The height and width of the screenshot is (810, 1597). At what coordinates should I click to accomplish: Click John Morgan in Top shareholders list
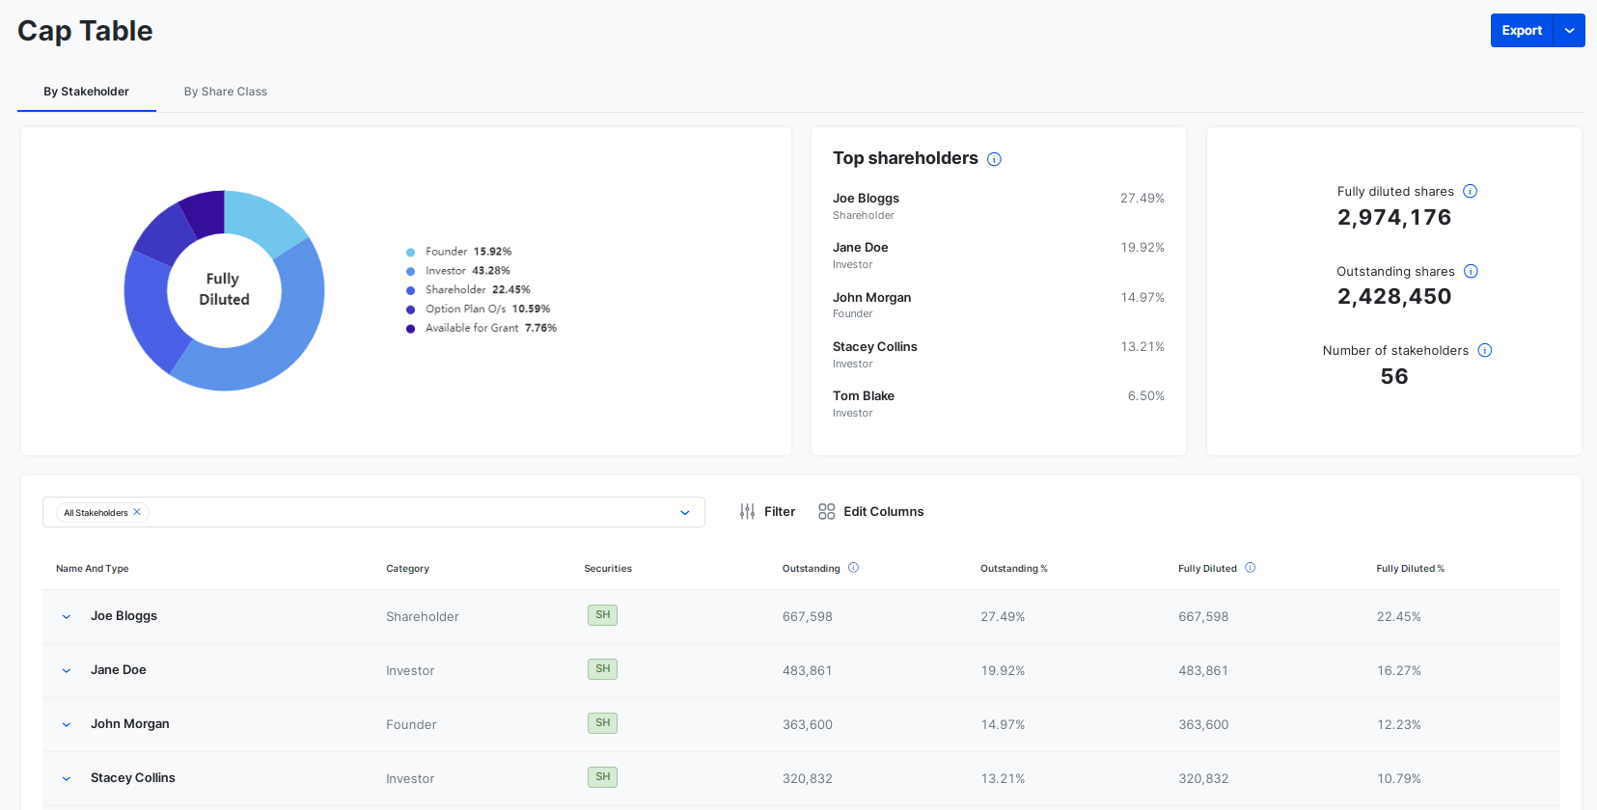click(x=872, y=298)
